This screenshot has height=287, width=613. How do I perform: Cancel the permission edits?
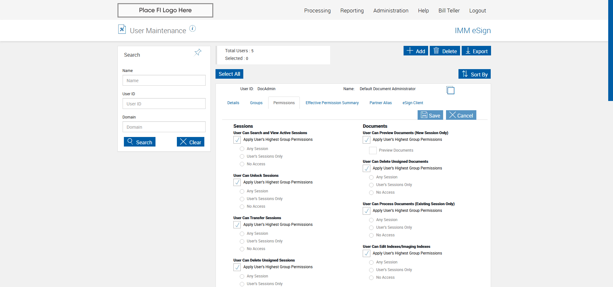(461, 115)
